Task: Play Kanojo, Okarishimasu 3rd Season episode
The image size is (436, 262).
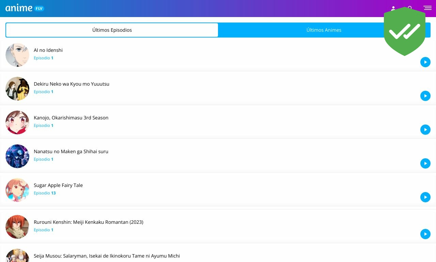Action: (425, 130)
